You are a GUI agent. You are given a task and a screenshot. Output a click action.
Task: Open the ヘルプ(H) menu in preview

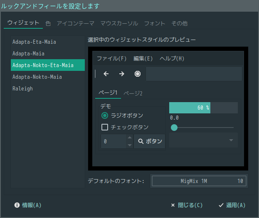coord(172,58)
